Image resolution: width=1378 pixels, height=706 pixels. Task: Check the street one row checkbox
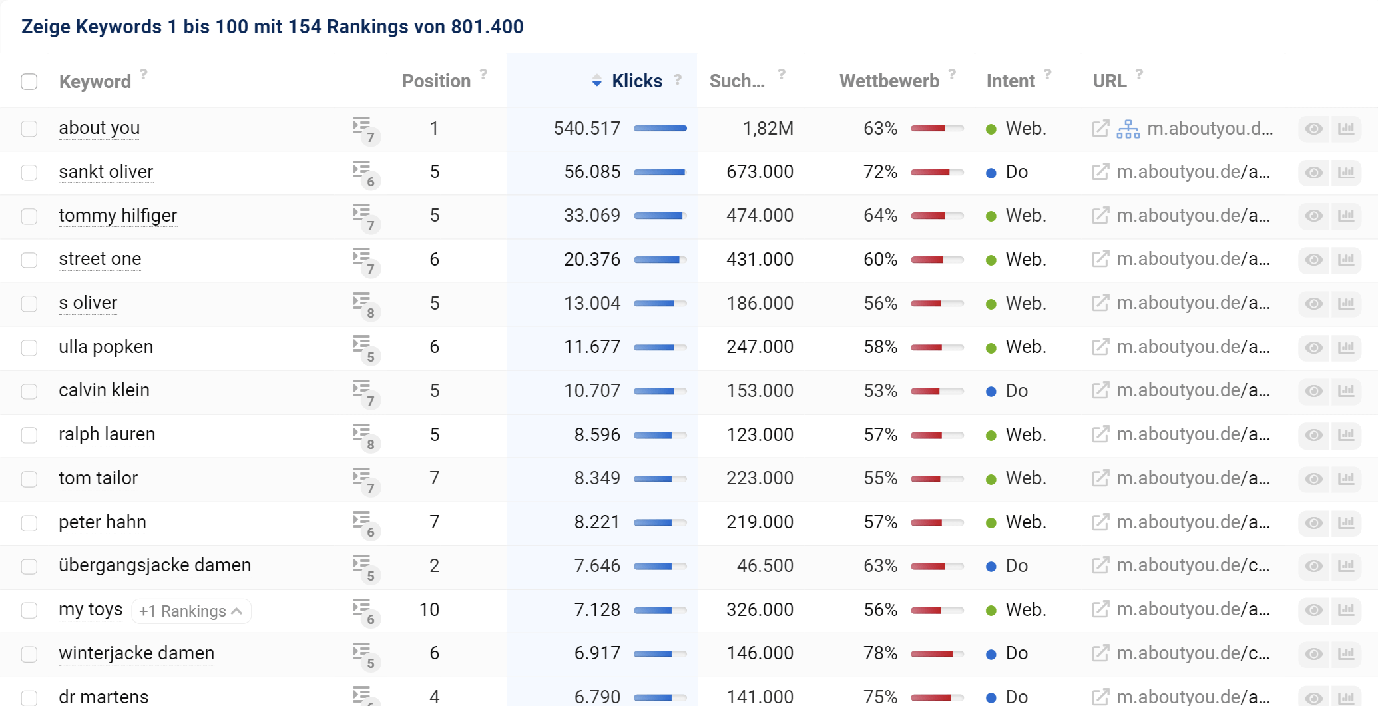[x=29, y=260]
